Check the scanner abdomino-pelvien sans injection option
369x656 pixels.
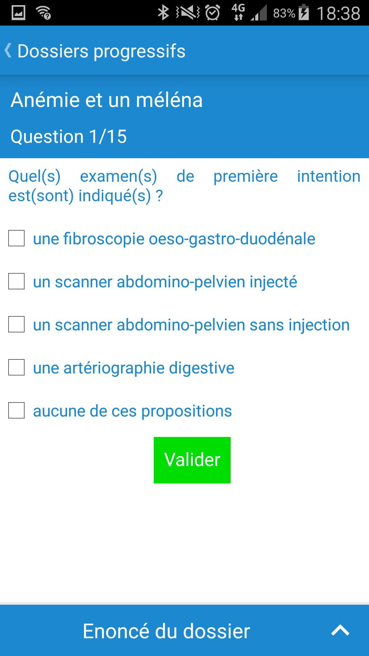click(16, 325)
